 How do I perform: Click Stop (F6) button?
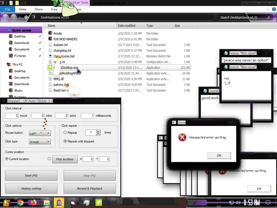click(90, 175)
